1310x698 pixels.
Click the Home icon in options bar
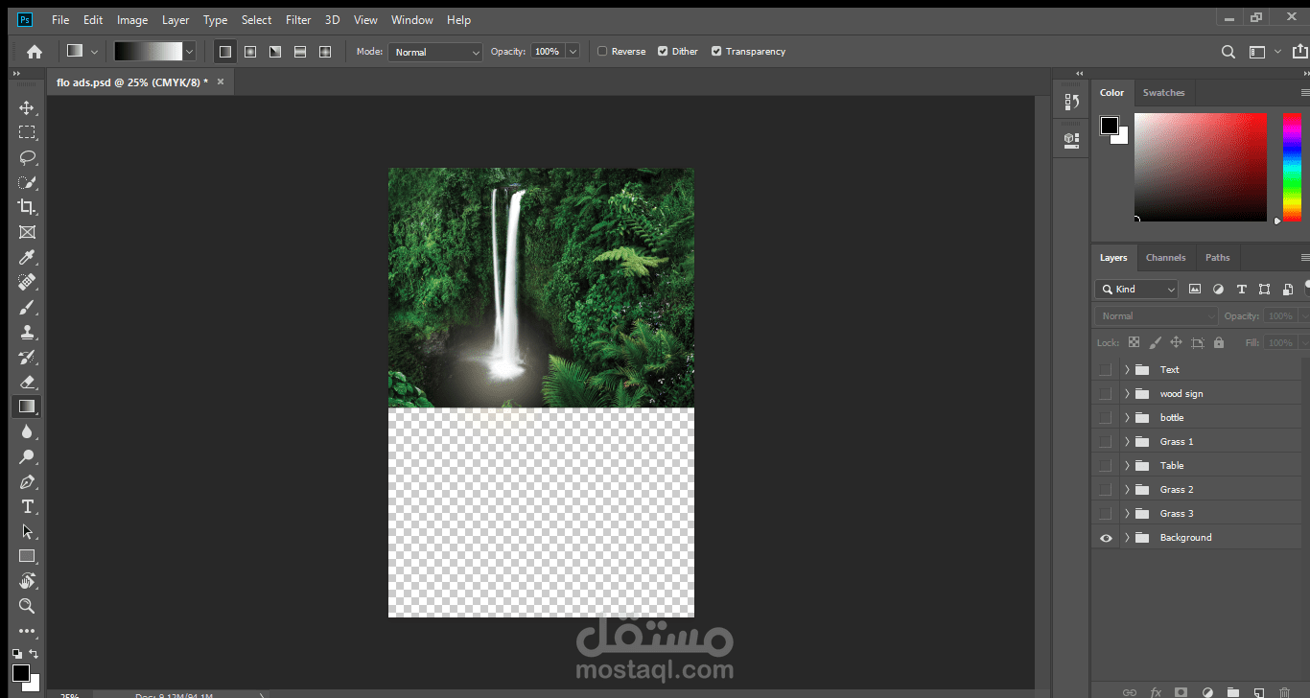click(35, 52)
